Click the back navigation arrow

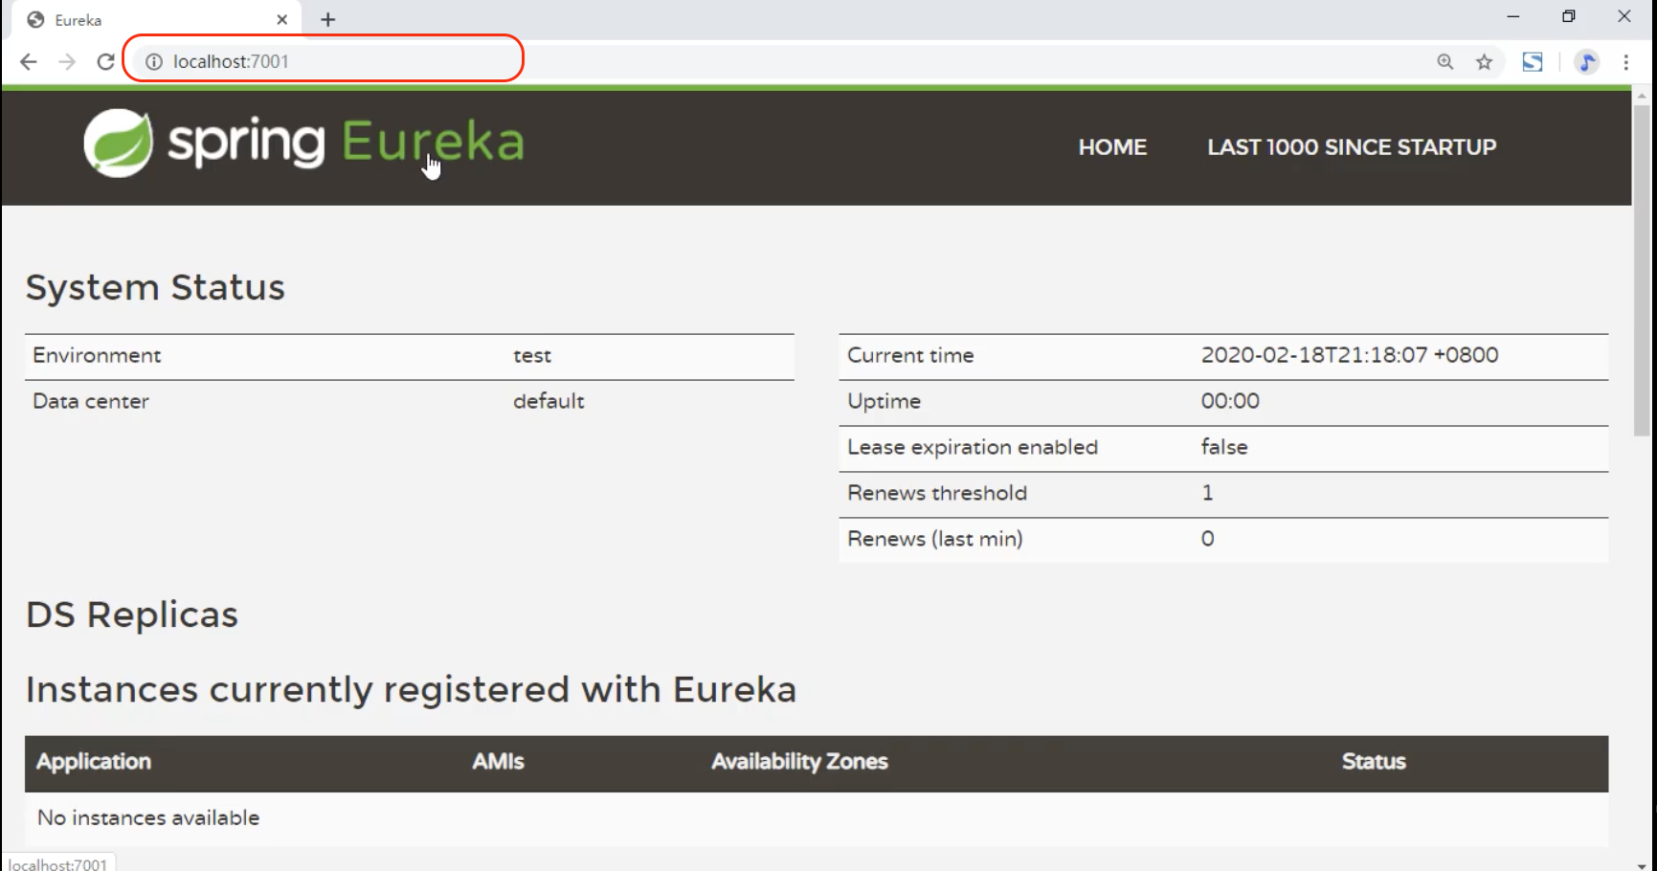click(x=28, y=61)
